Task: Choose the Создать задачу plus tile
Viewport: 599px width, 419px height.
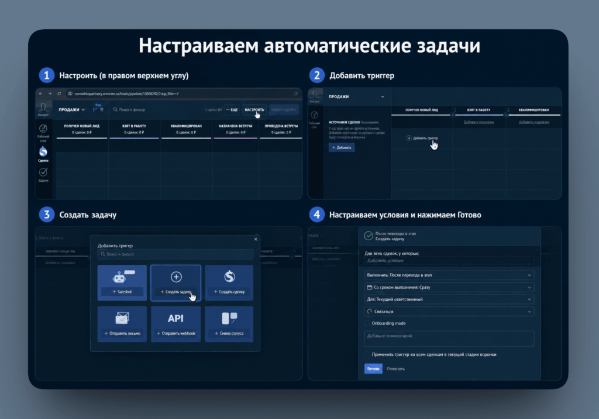Action: click(175, 282)
